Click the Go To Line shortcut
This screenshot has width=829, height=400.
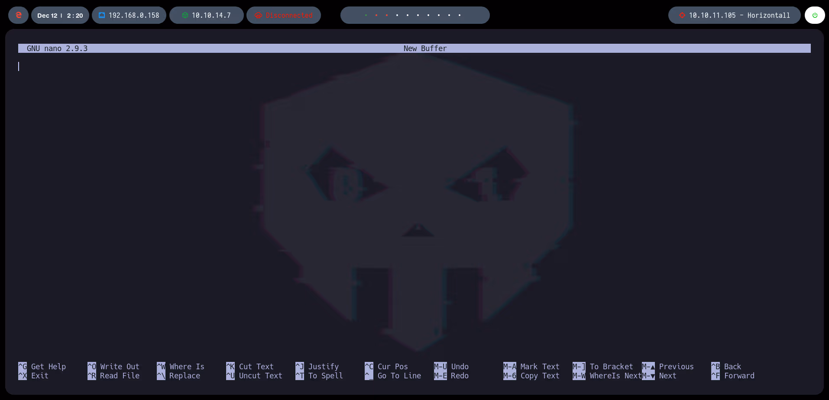tap(399, 376)
